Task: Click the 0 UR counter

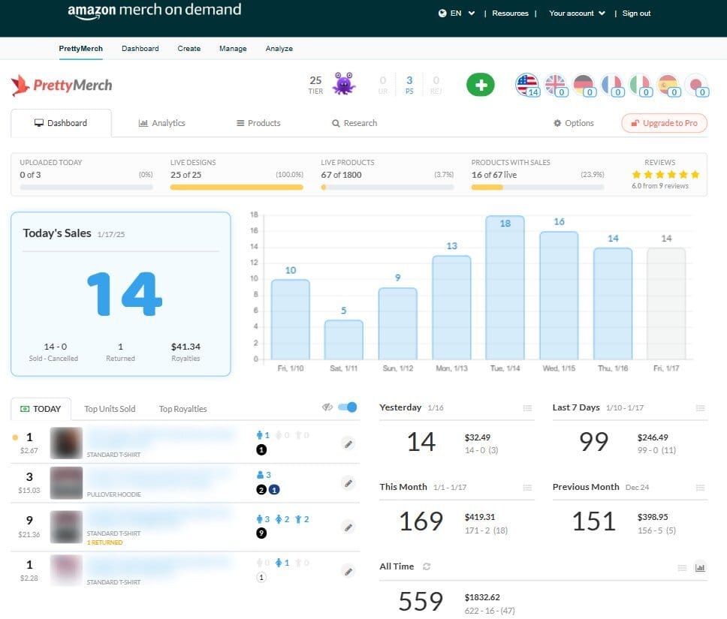Action: (x=383, y=85)
